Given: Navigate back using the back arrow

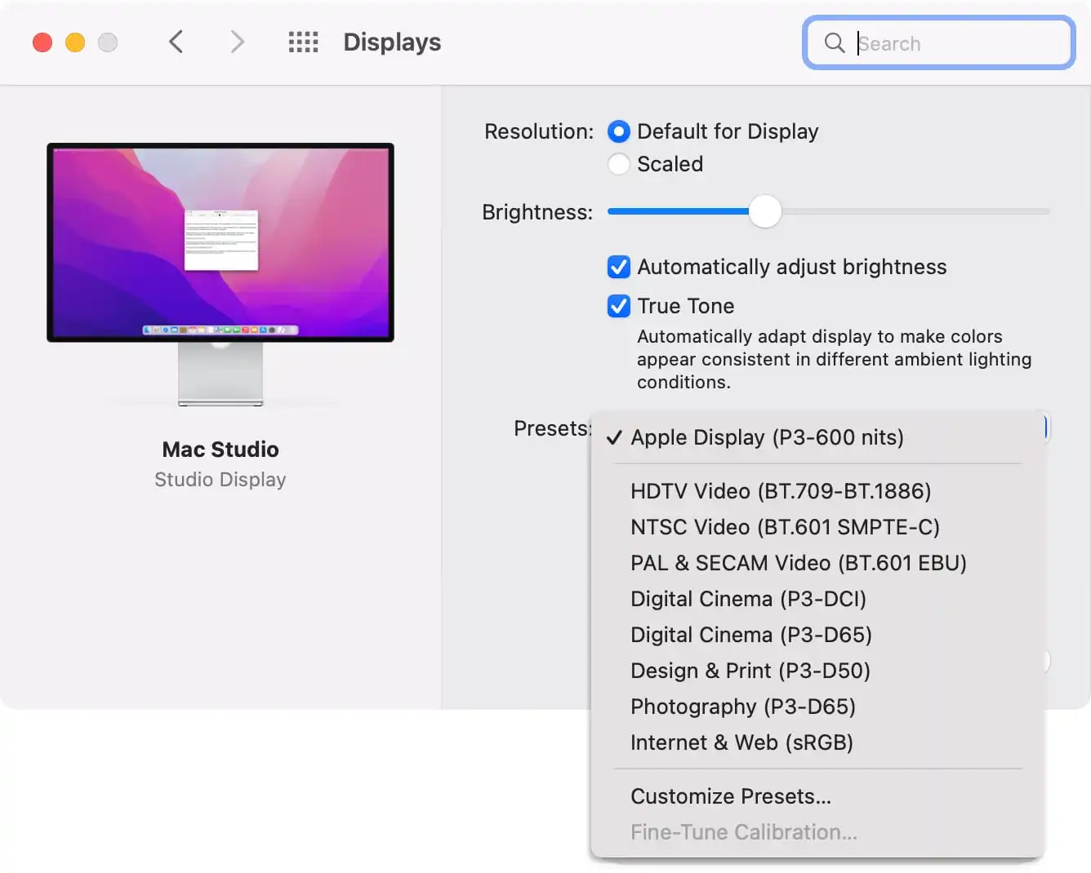Looking at the screenshot, I should (176, 42).
